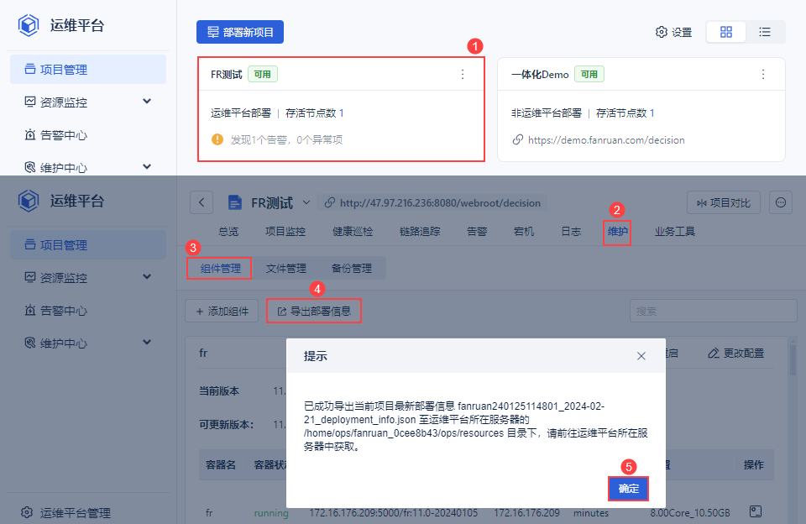Expand 维护中心 chevron in top sidebar
Image resolution: width=806 pixels, height=524 pixels.
pos(147,166)
